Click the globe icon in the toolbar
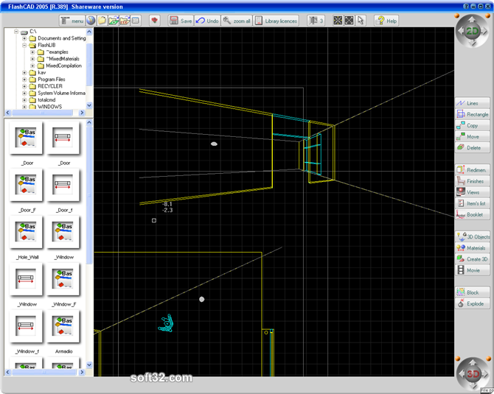 (x=91, y=21)
